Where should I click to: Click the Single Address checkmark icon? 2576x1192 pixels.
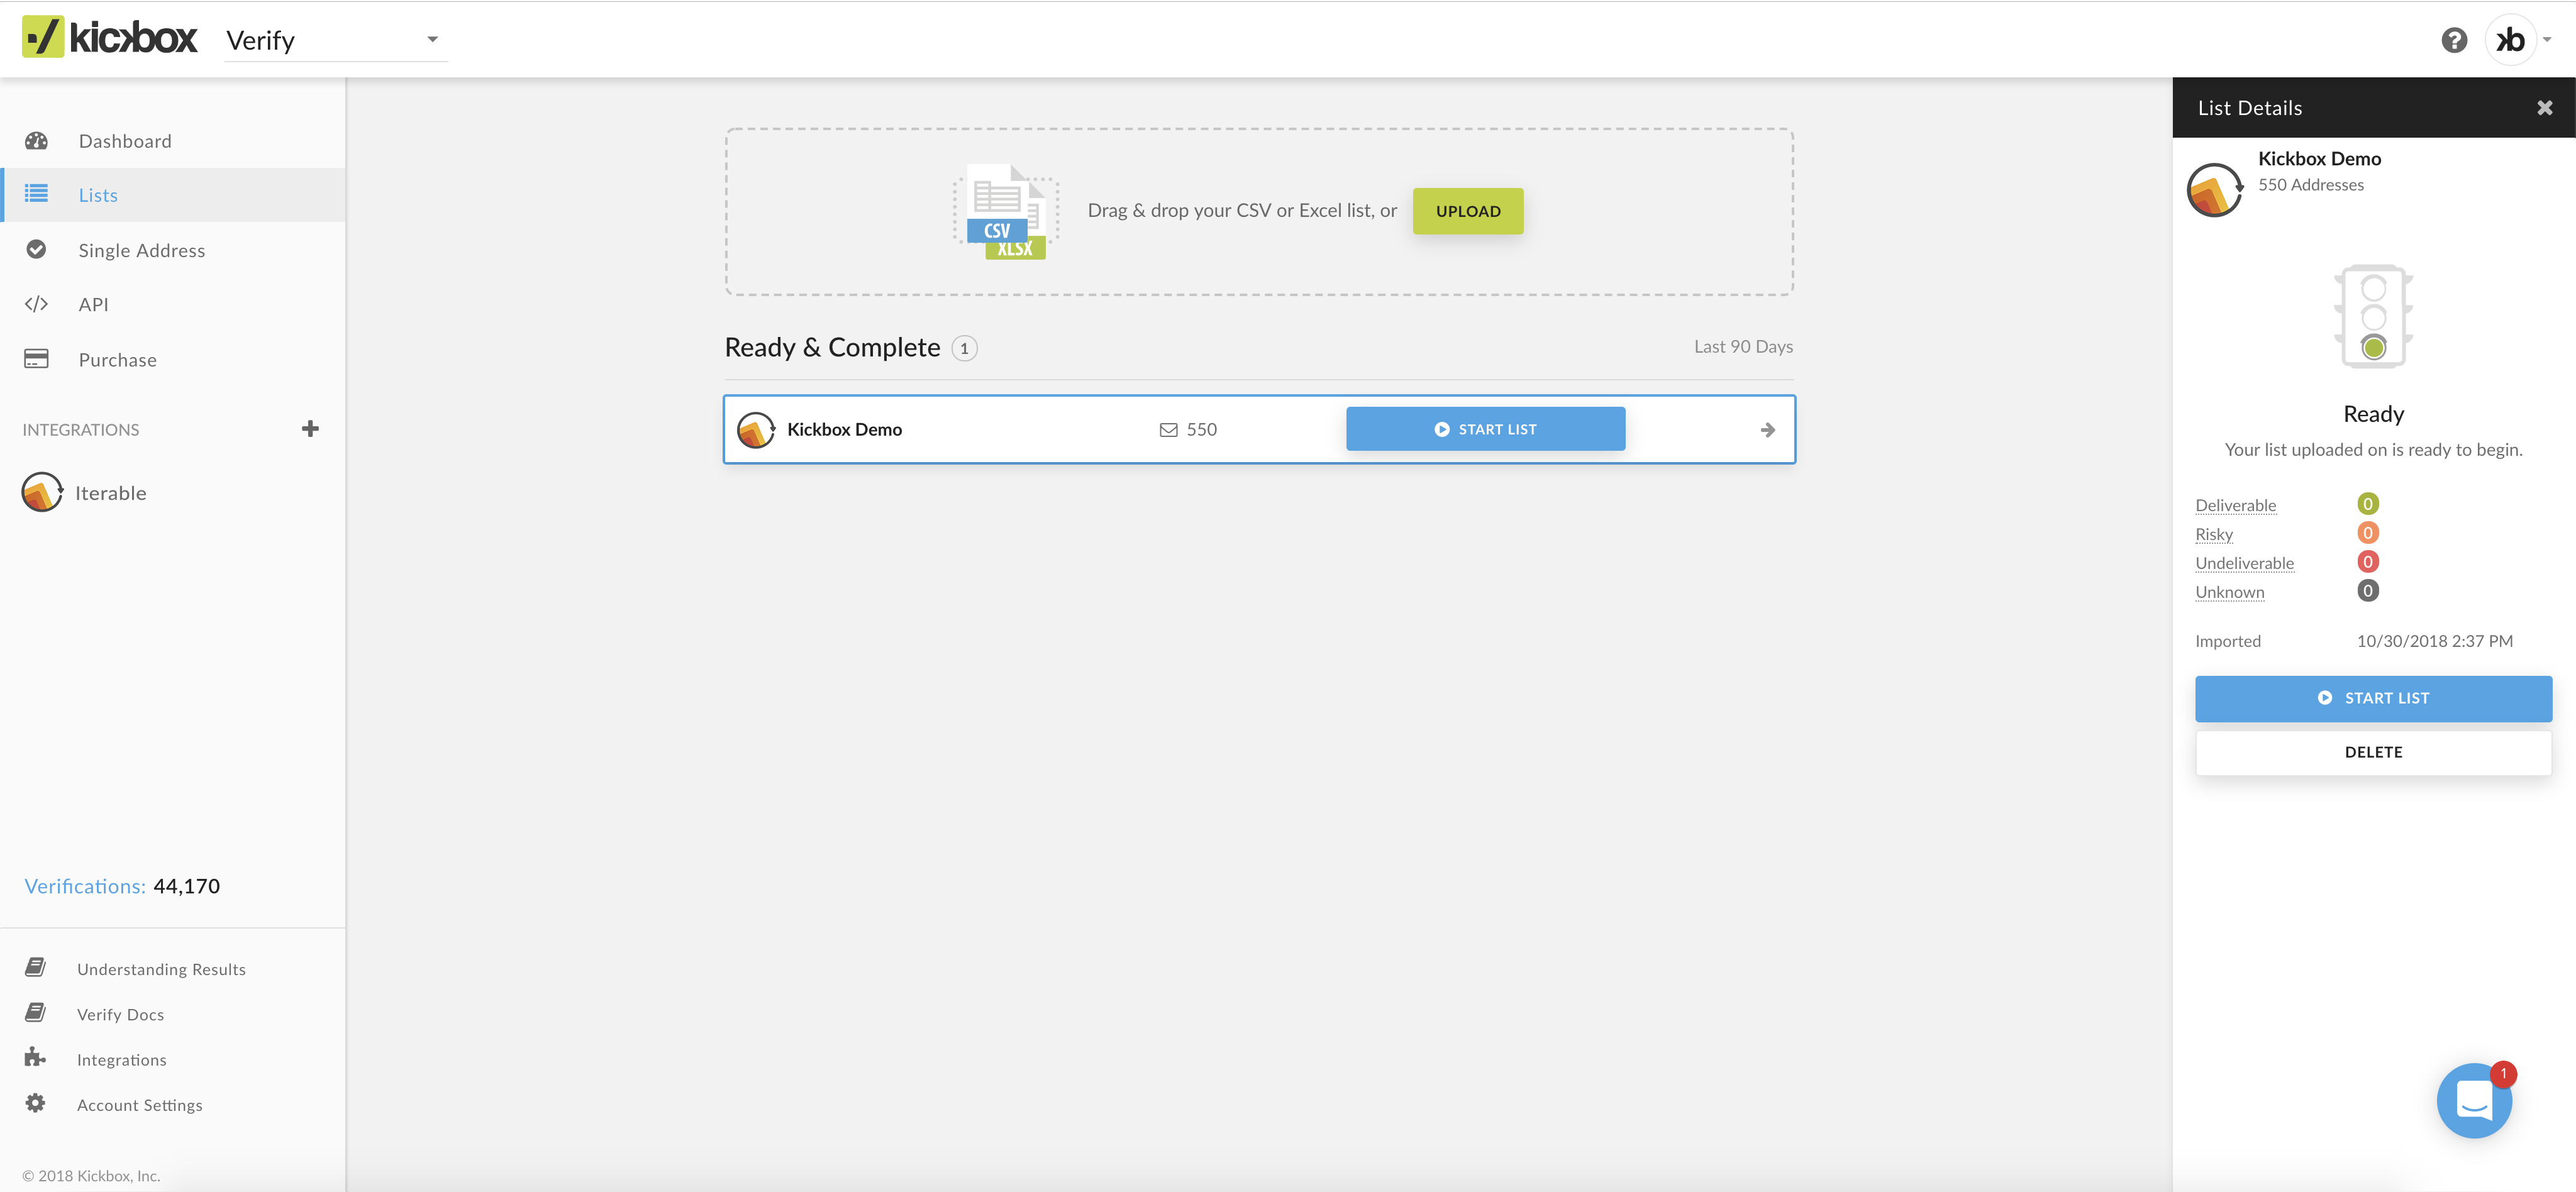36,249
